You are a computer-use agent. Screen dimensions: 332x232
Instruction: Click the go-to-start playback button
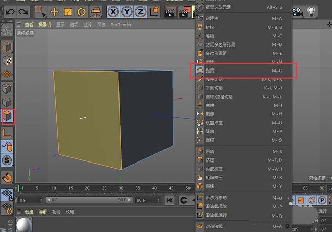tap(170, 200)
